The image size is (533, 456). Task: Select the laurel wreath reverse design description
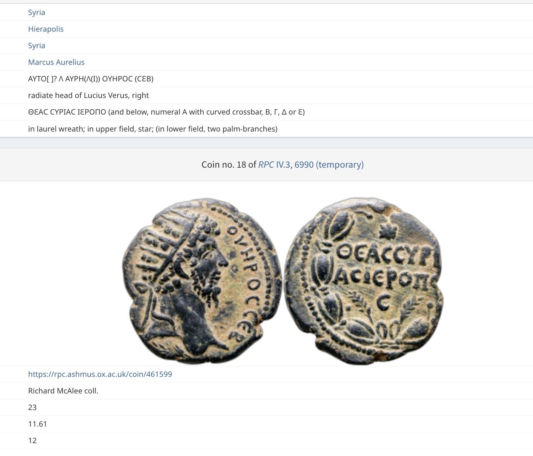pos(153,129)
